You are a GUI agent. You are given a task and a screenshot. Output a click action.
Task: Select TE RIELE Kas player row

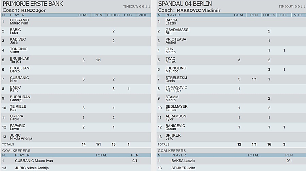(76, 108)
